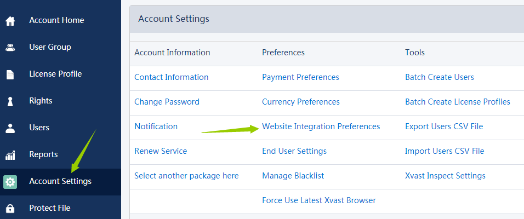Open Batch Create Users tool
The width and height of the screenshot is (524, 219).
tap(439, 77)
